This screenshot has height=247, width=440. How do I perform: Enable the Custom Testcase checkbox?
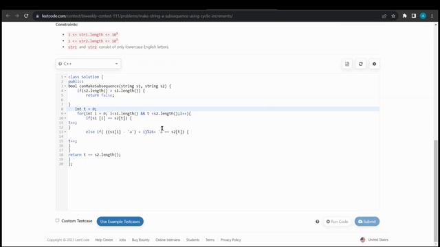tap(57, 220)
